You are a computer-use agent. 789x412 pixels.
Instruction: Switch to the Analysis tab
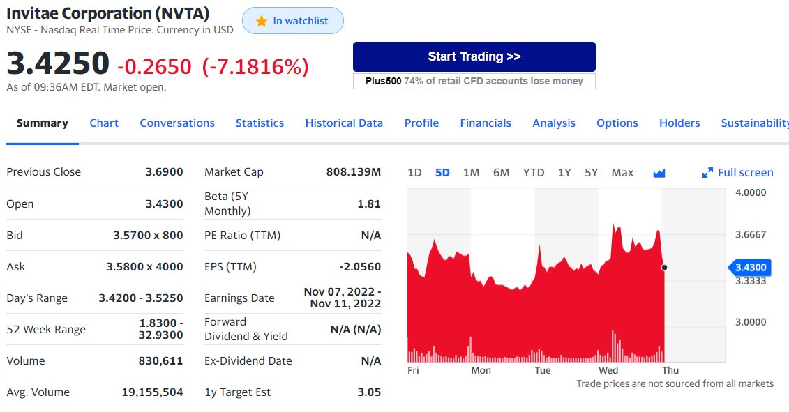(x=553, y=123)
